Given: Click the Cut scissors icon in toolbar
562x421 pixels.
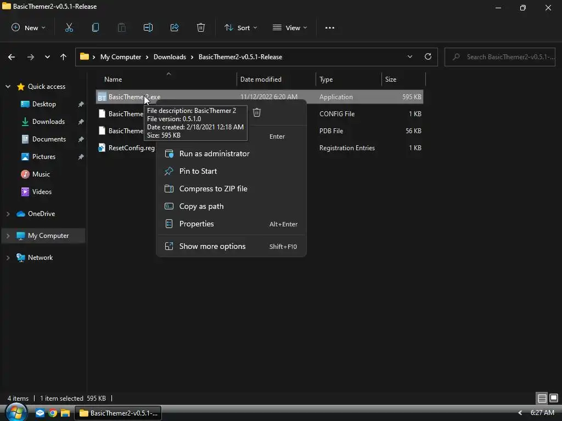Looking at the screenshot, I should 69,27.
